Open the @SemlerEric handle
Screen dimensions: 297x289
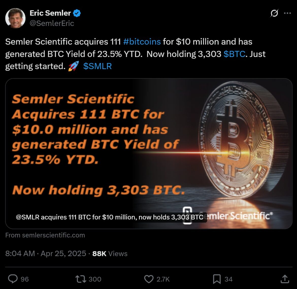(x=52, y=23)
